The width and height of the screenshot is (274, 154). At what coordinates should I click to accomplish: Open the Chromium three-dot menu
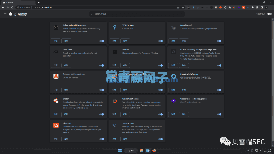(271, 8)
